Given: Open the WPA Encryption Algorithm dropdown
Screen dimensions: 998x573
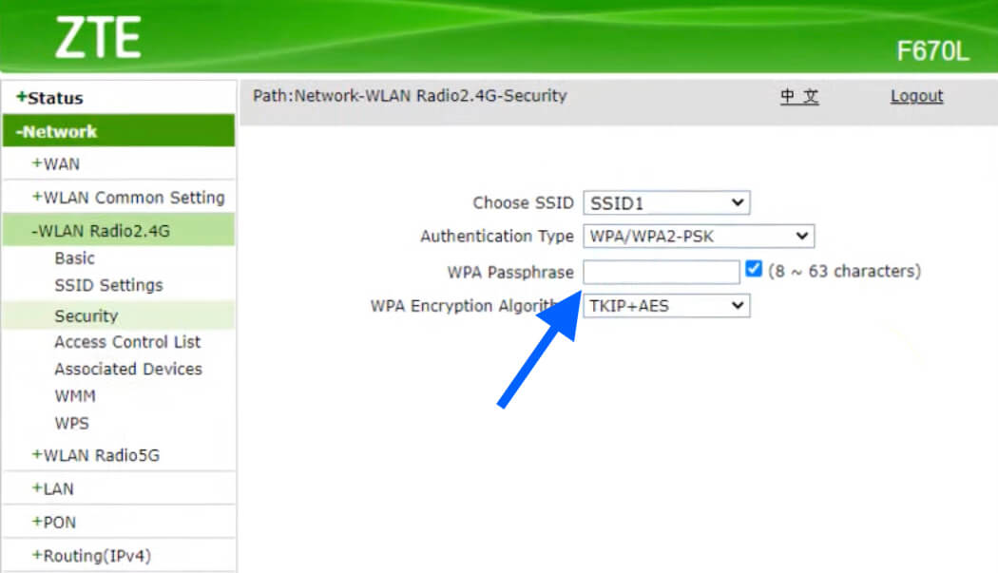Looking at the screenshot, I should (x=665, y=306).
